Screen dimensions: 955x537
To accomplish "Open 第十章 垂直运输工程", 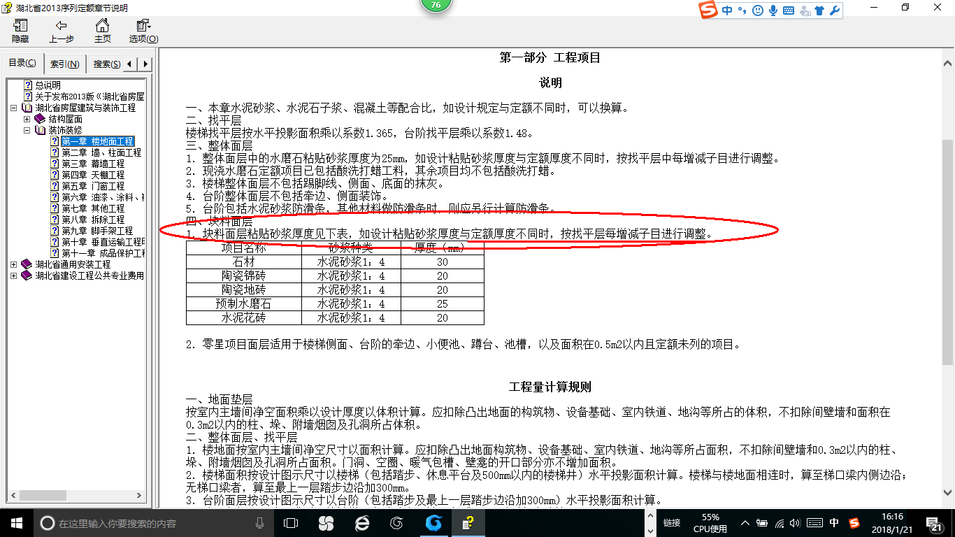I will coord(103,242).
